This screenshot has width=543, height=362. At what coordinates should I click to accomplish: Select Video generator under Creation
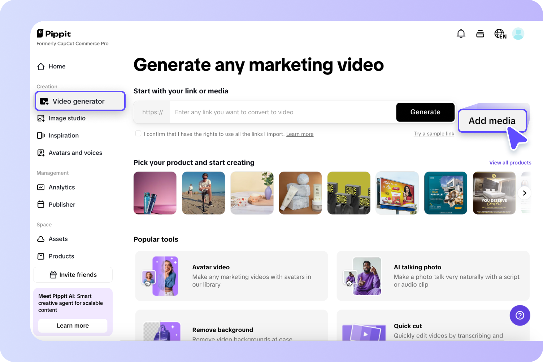point(78,101)
